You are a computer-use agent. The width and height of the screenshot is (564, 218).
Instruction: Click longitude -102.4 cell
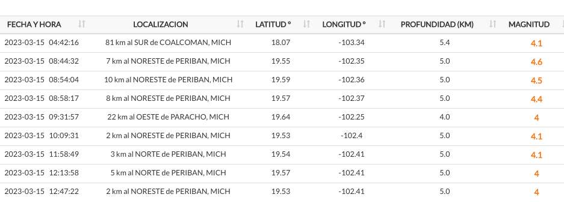352,136
